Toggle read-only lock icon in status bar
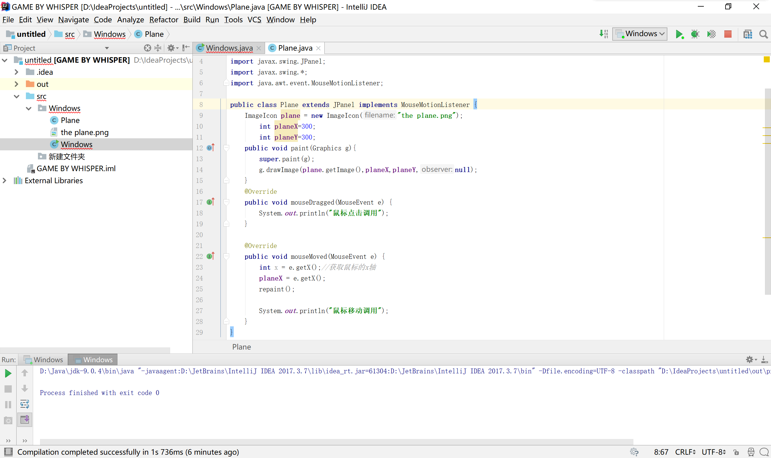771x458 pixels. (x=736, y=453)
